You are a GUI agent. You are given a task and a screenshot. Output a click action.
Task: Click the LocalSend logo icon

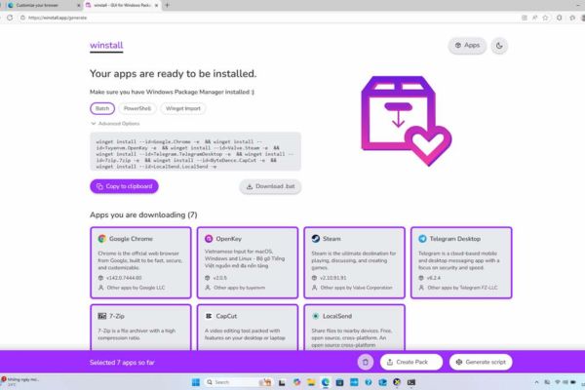pyautogui.click(x=316, y=316)
